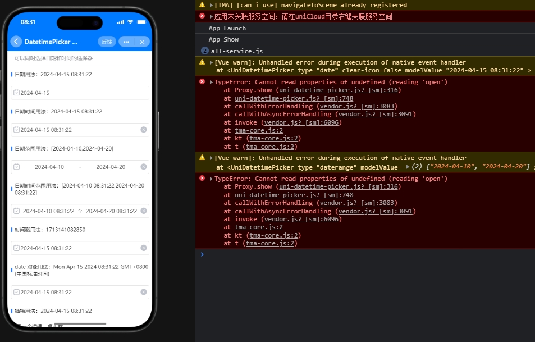Click the warning icon beside [TMA] message
This screenshot has height=342, width=535.
tap(202, 5)
